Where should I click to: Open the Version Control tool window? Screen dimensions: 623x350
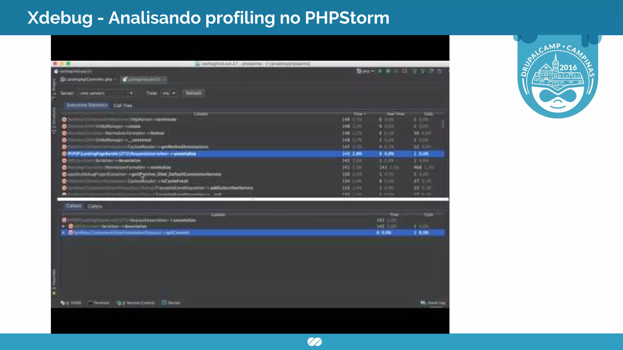click(136, 303)
